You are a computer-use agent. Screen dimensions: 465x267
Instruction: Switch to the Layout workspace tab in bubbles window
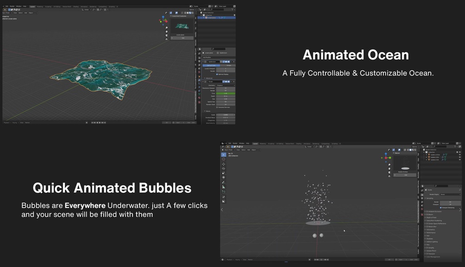tap(255, 144)
